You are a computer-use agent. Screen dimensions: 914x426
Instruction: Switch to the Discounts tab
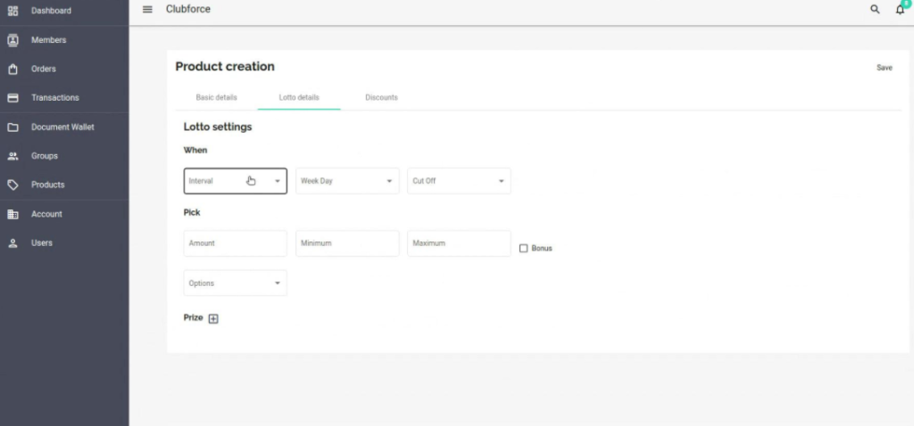click(x=381, y=97)
